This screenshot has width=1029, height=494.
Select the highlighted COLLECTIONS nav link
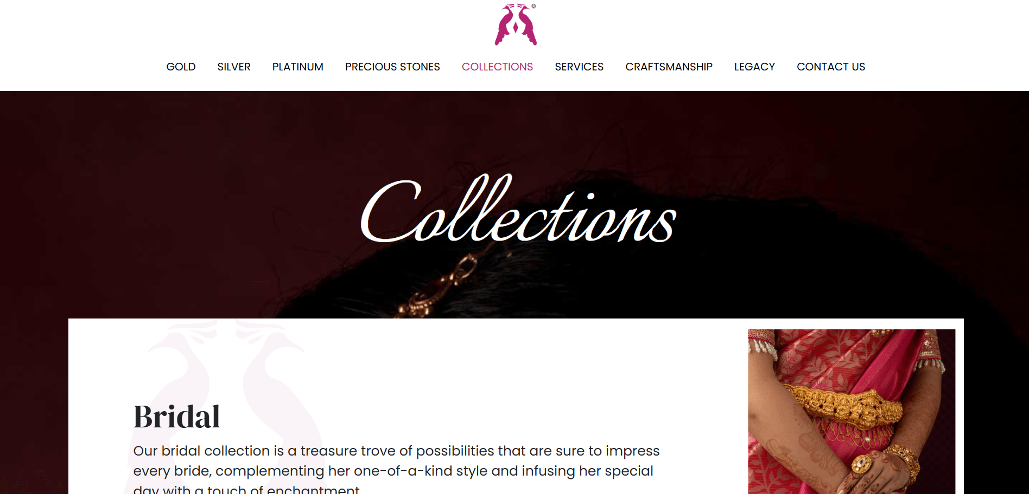[497, 67]
